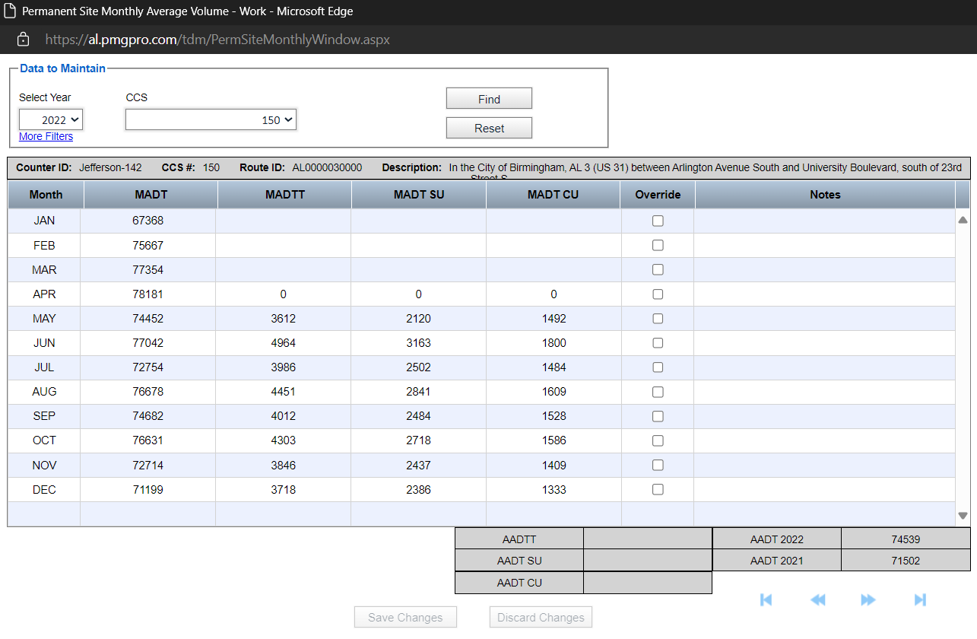977x639 pixels.
Task: Jump to the first record using the navigation arrow
Action: [x=766, y=599]
